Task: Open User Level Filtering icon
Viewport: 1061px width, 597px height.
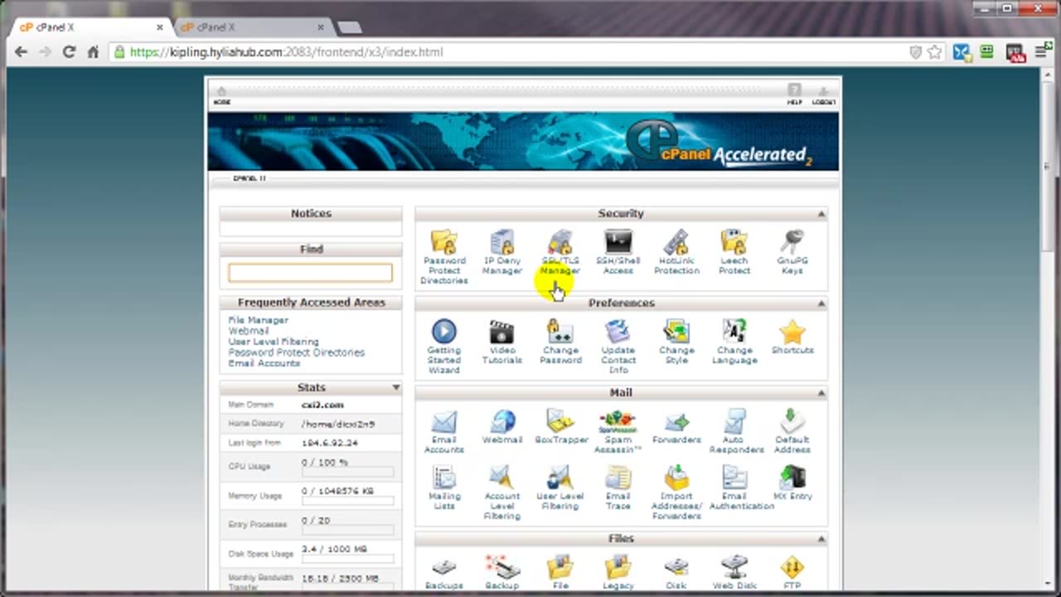Action: click(560, 478)
